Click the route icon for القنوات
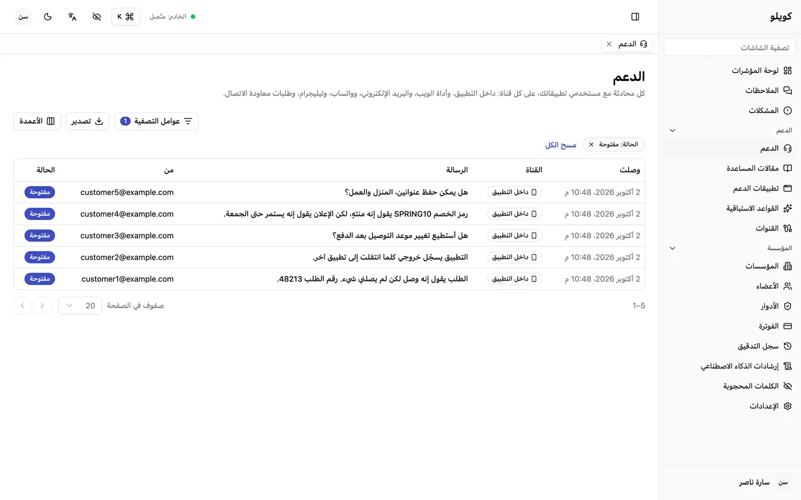Screen dimensions: 801x500 (x=788, y=228)
